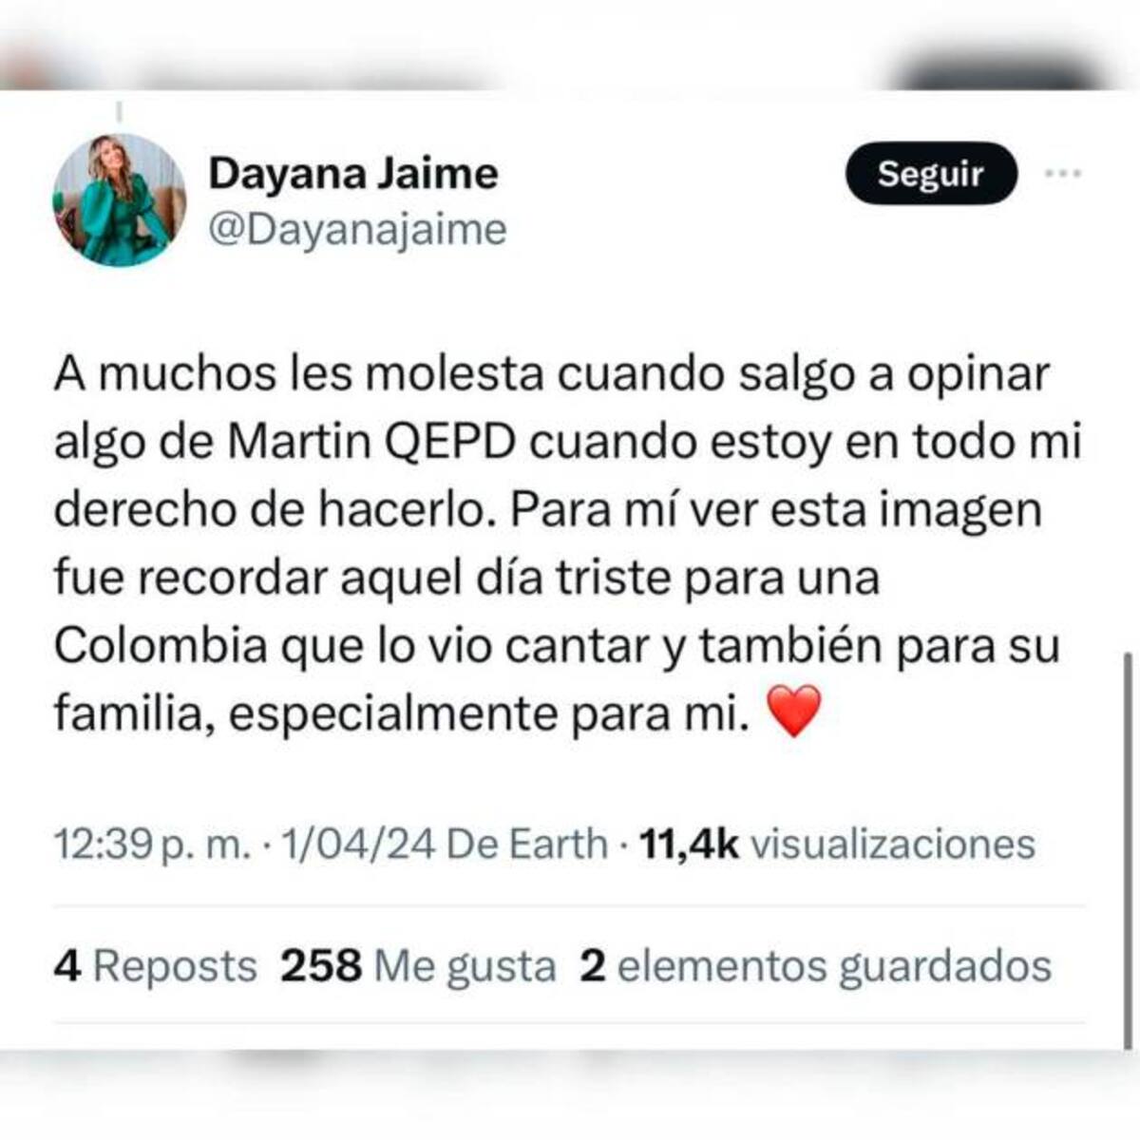Screen dimensions: 1140x1140
Task: Open the three-dot more options menu
Action: coord(1062,174)
